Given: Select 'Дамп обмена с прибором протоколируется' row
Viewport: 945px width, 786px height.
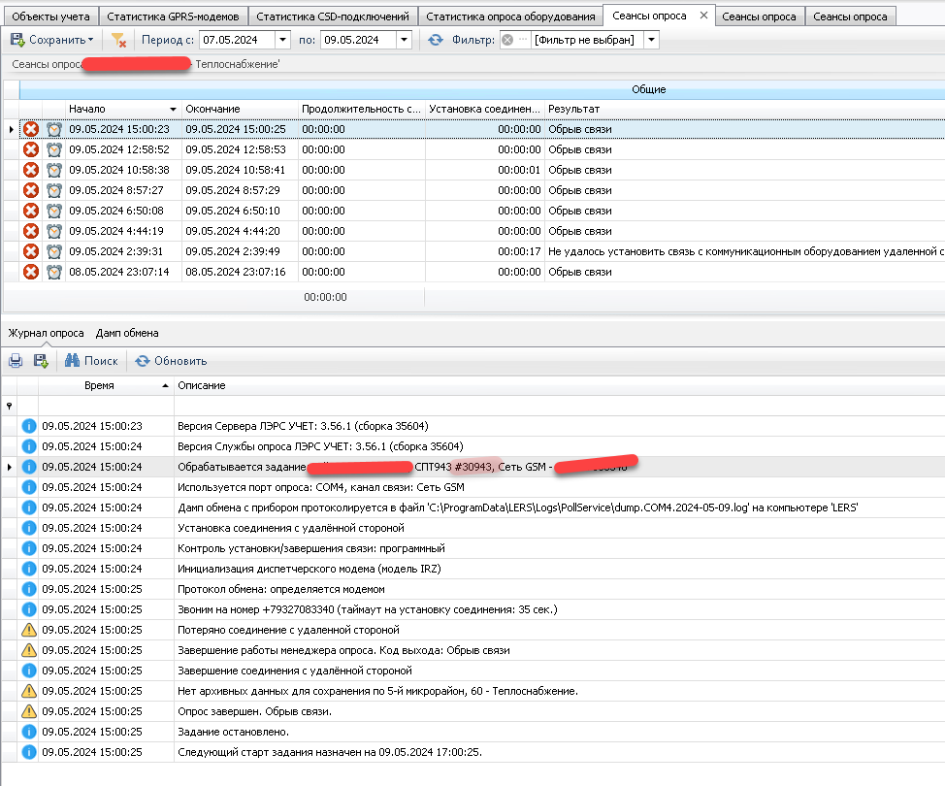Looking at the screenshot, I should coord(473,508).
